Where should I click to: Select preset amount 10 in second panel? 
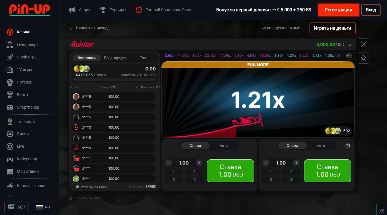coord(291,180)
